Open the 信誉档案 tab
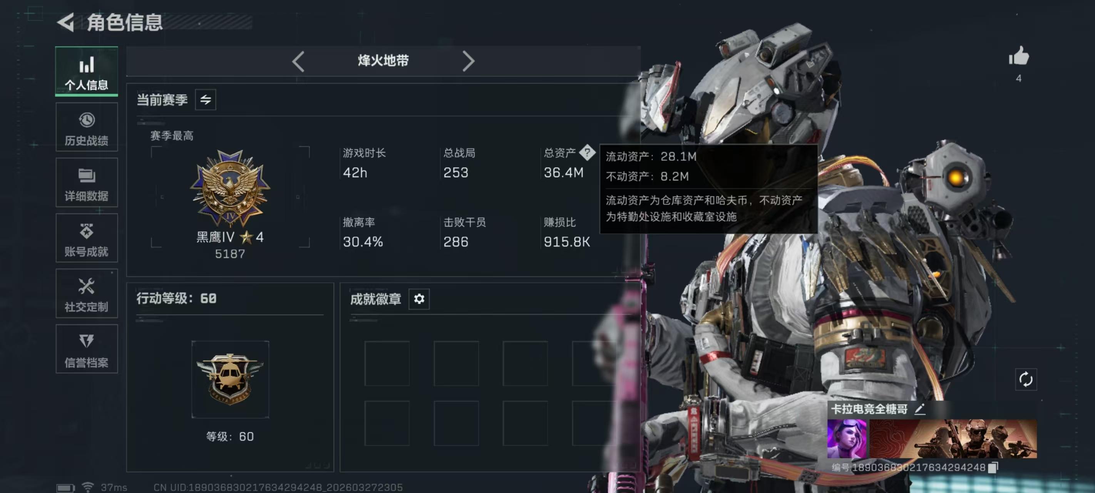 (x=86, y=349)
